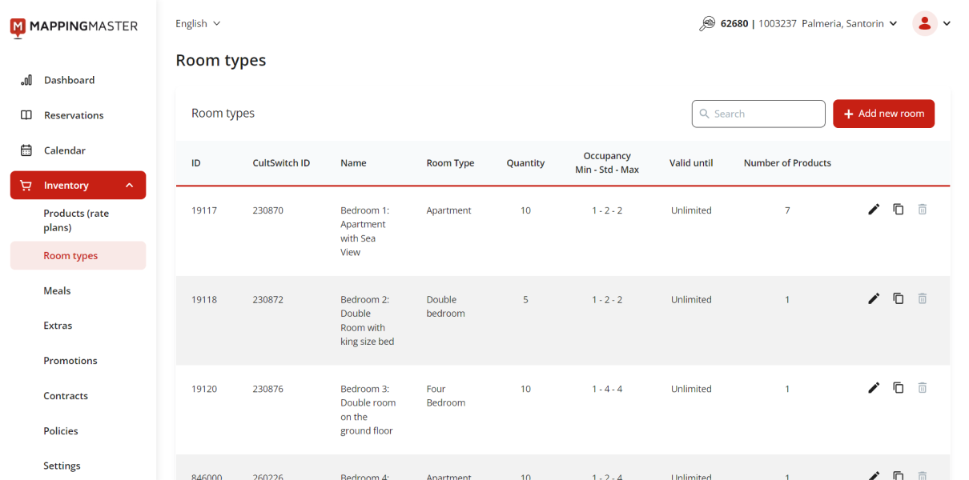The image size is (969, 480).
Task: Click the delete trash icon for room 19120
Action: [923, 388]
